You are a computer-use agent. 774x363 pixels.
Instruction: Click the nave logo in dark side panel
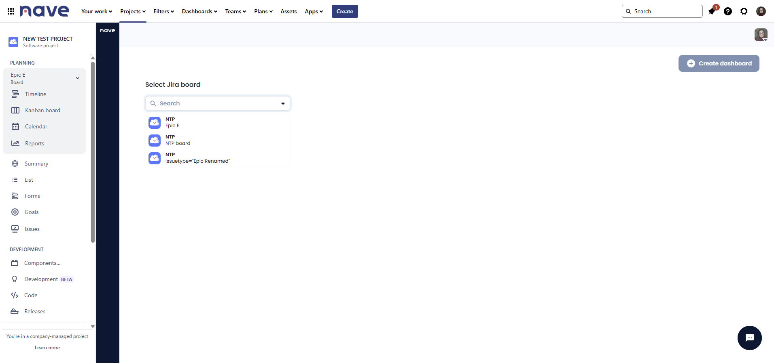pyautogui.click(x=108, y=30)
